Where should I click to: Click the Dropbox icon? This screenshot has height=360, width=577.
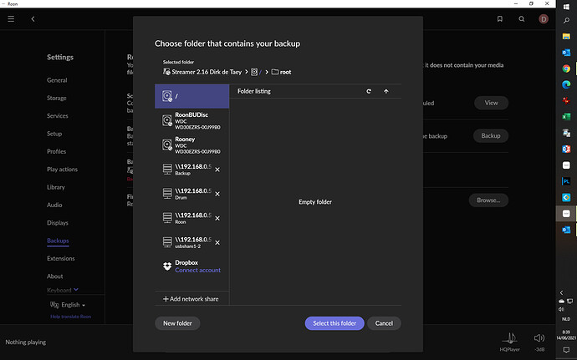[167, 266]
